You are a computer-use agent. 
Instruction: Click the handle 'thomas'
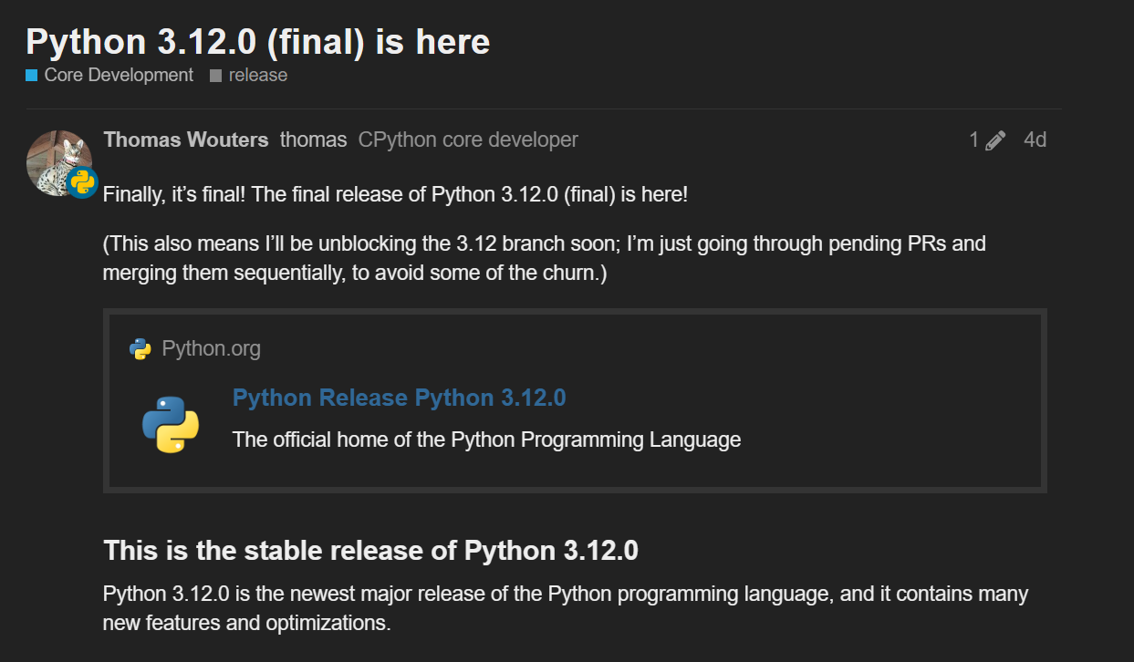coord(314,139)
